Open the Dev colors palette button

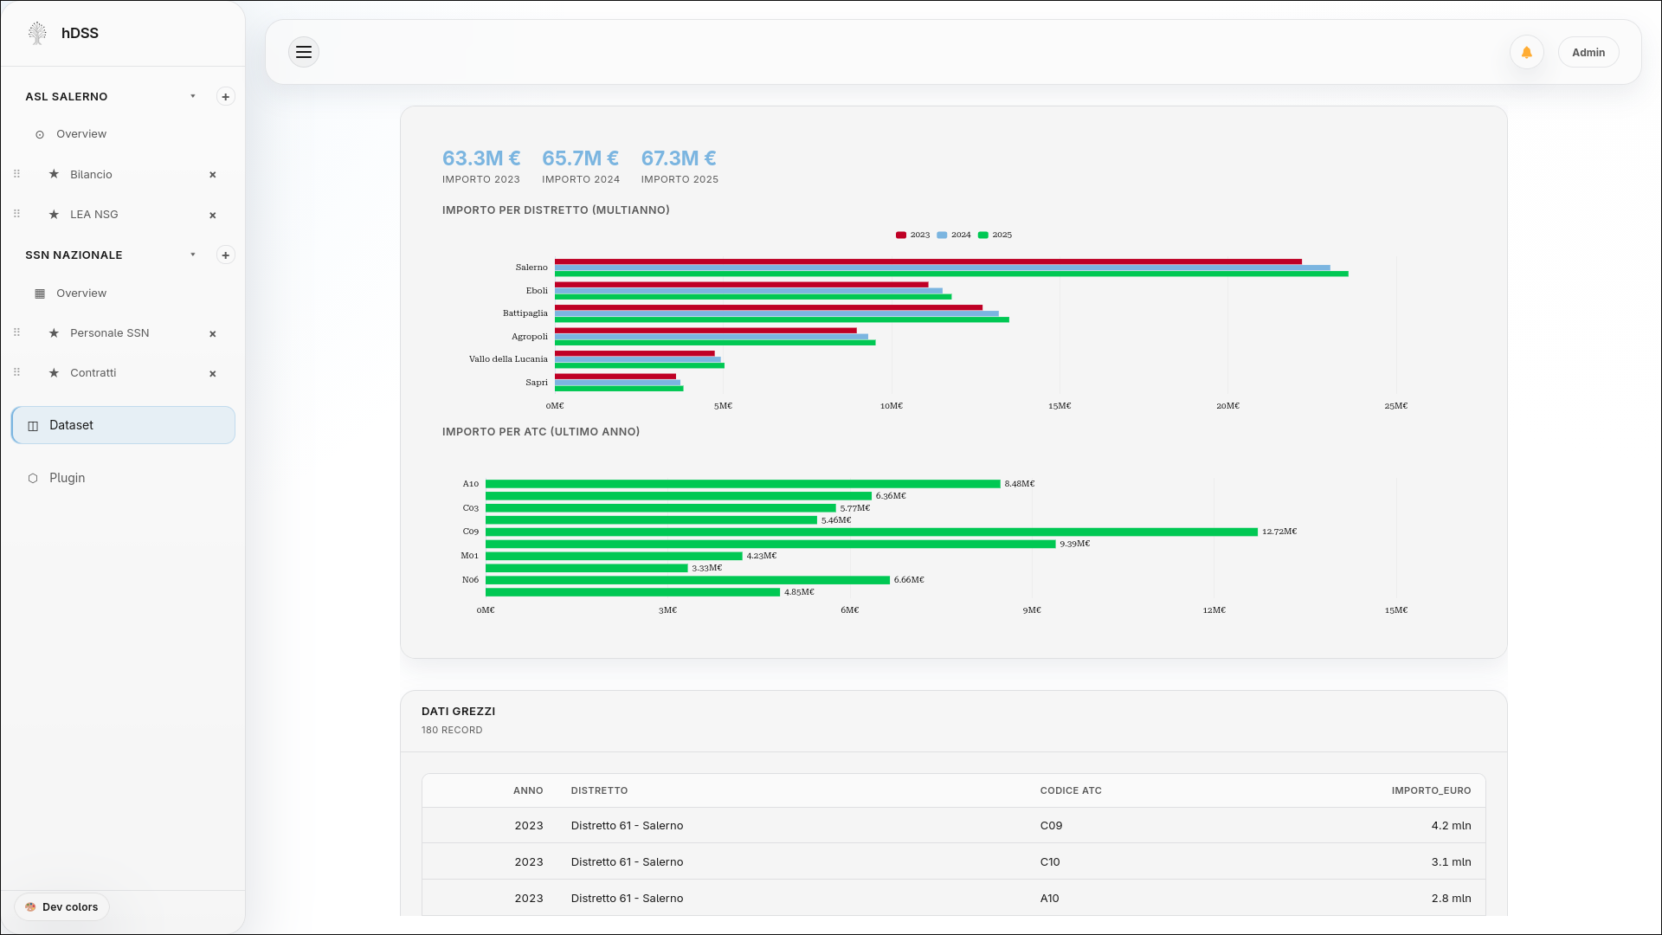(61, 906)
